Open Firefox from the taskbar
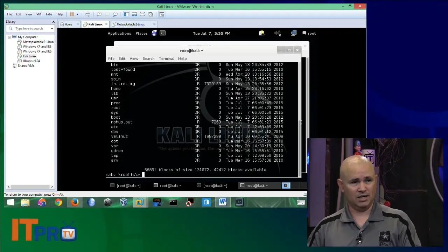Image resolution: width=448 pixels, height=252 pixels. (75, 202)
